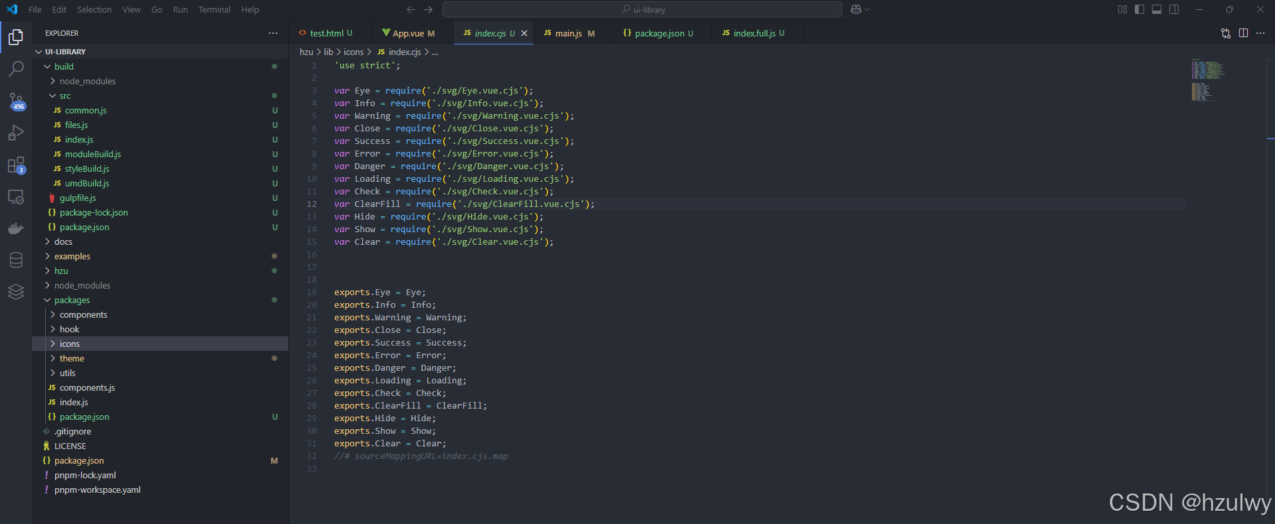Image resolution: width=1275 pixels, height=524 pixels.
Task: Open the Remote Explorer view
Action: point(16,196)
